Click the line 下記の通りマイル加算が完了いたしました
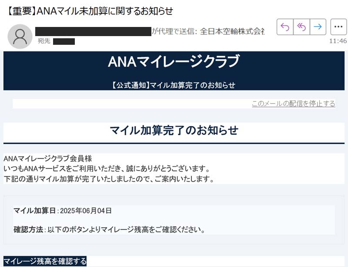Viewport: 348px width, 267px height. point(109,179)
